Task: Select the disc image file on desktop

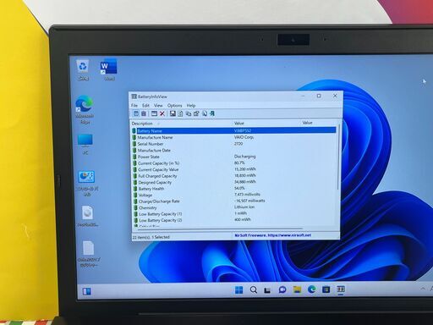Action: coord(87,217)
